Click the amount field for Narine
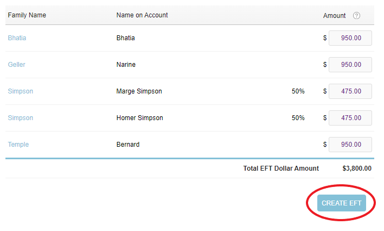 (x=350, y=65)
